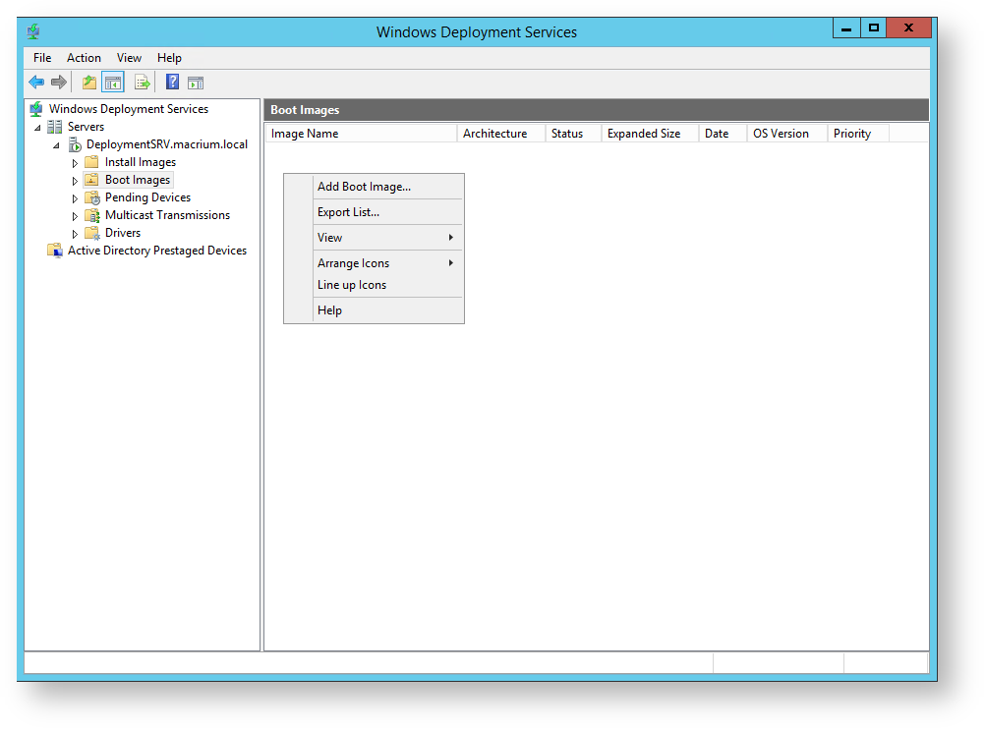Click the Back arrow toolbar icon

[36, 83]
